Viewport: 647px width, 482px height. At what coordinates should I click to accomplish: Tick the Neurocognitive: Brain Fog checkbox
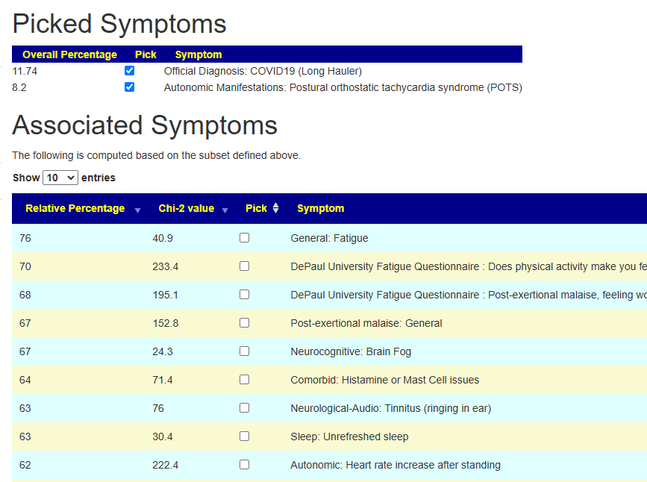(244, 351)
